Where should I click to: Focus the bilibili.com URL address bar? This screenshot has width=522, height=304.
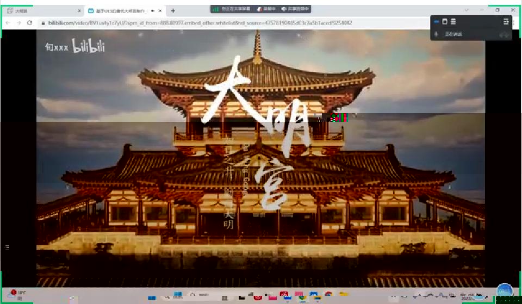(x=200, y=23)
